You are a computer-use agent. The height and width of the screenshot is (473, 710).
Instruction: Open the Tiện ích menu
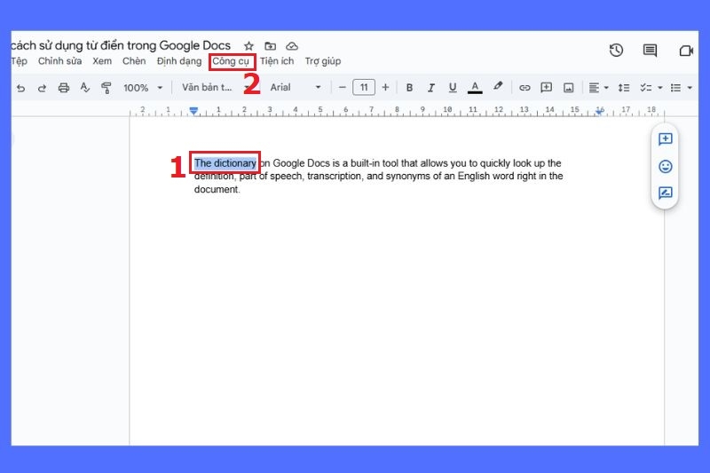click(277, 61)
